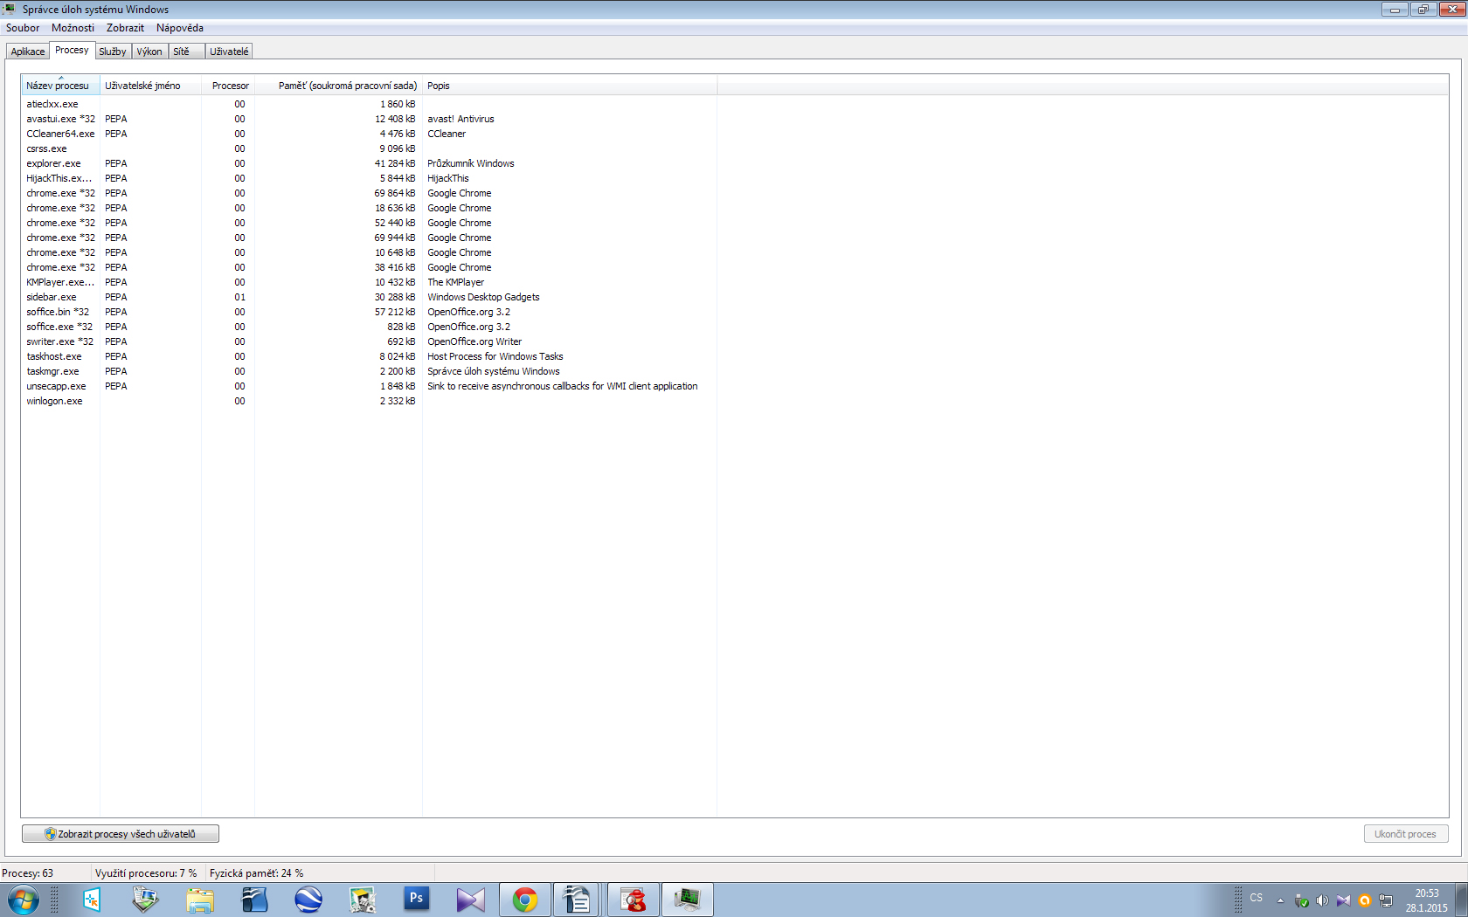The width and height of the screenshot is (1468, 917).
Task: Select the CCleaner64.exe process
Action: (x=369, y=134)
